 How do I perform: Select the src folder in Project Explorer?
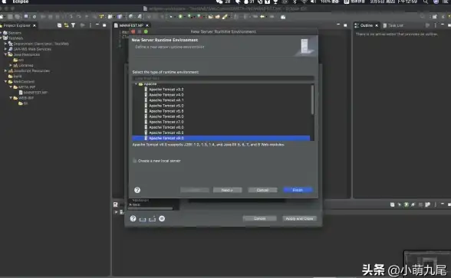18,60
